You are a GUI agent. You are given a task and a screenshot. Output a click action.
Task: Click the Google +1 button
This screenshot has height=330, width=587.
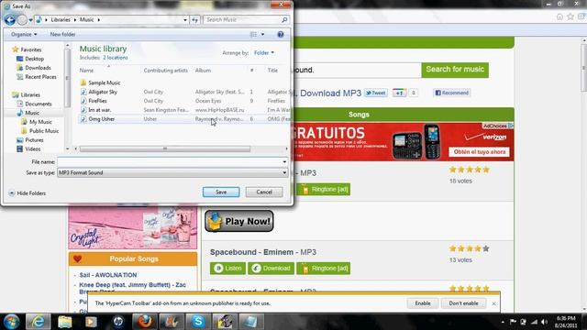click(x=400, y=93)
